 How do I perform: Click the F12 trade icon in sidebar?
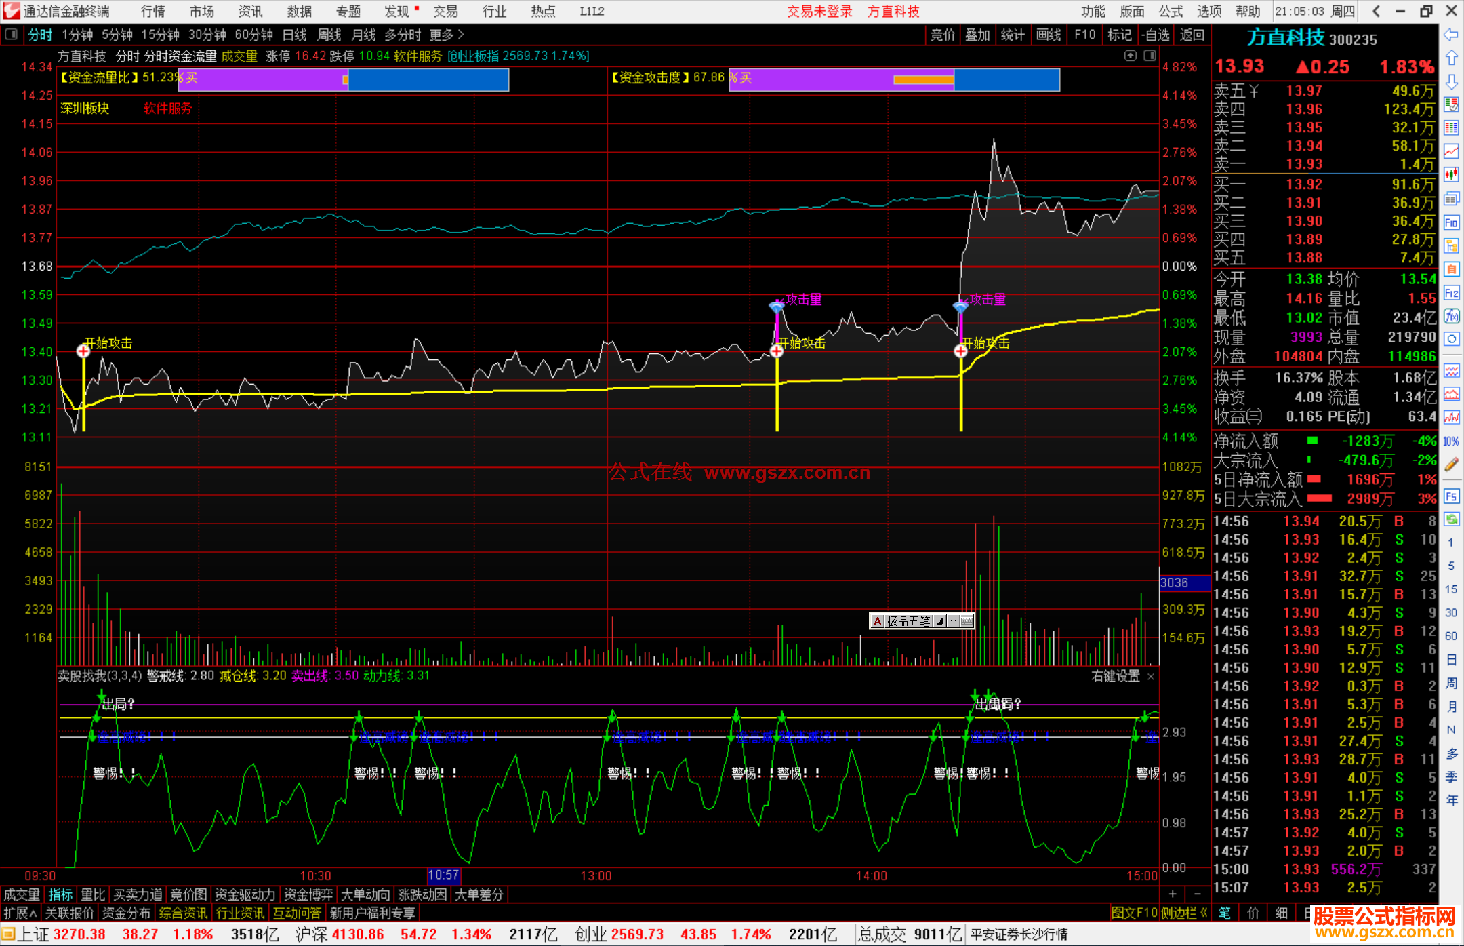click(1451, 293)
